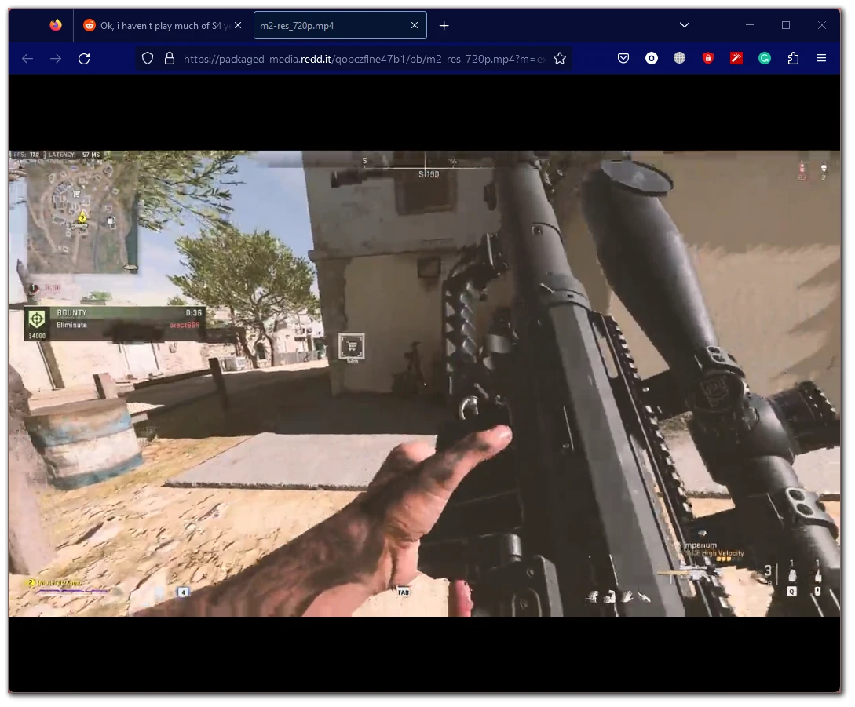855x707 pixels.
Task: Click the buy station cart marker
Action: click(352, 346)
